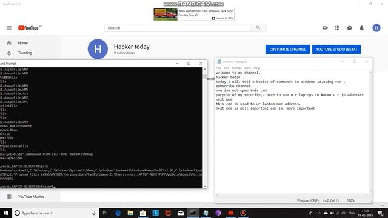Open Bandicam recorder taskbar icon
Screen dimensions: 388x218
pyautogui.click(x=243, y=213)
